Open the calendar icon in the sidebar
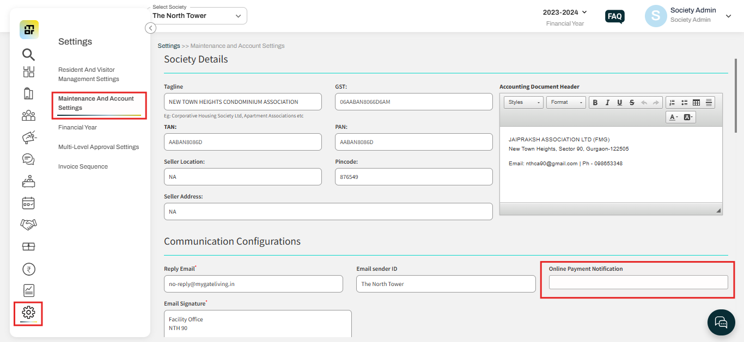The height and width of the screenshot is (342, 744). pos(28,203)
